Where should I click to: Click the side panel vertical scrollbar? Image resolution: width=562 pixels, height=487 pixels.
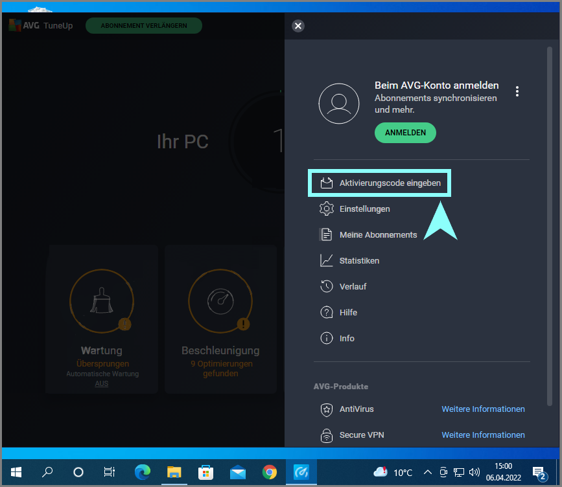[550, 226]
